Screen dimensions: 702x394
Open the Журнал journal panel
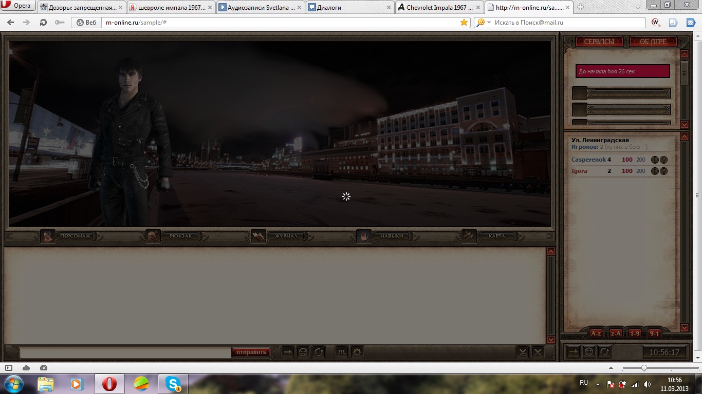point(286,236)
